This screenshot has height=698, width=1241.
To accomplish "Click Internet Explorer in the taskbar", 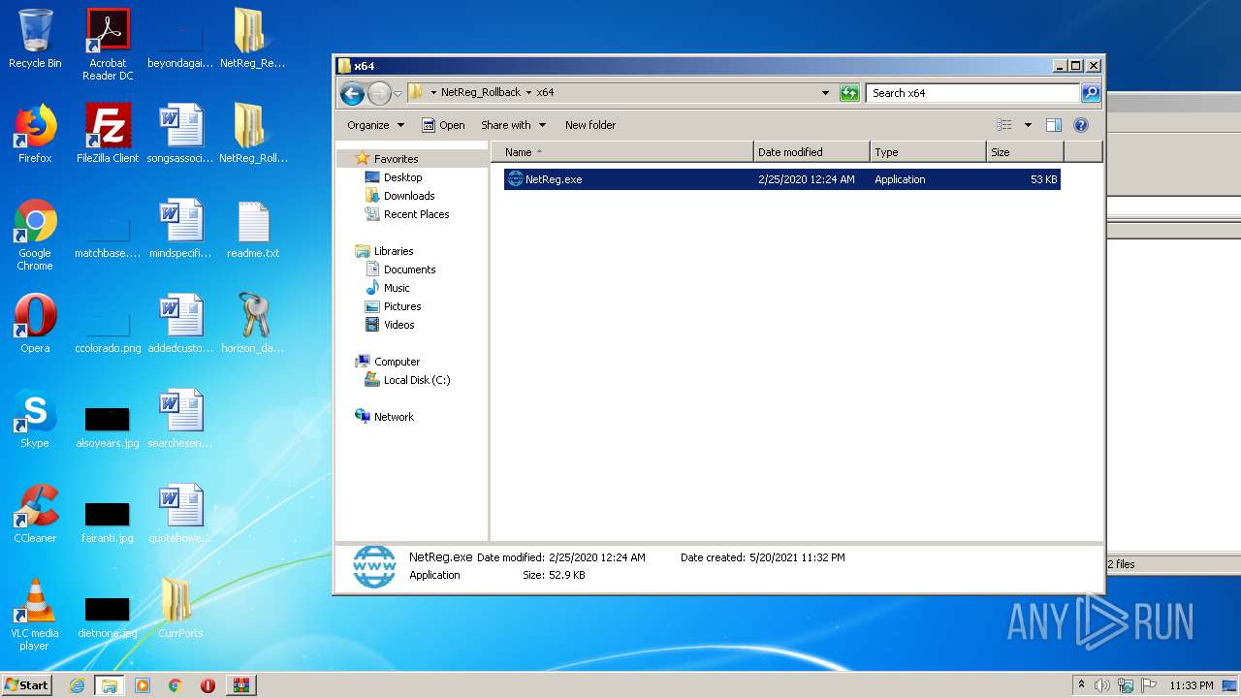I will [78, 685].
